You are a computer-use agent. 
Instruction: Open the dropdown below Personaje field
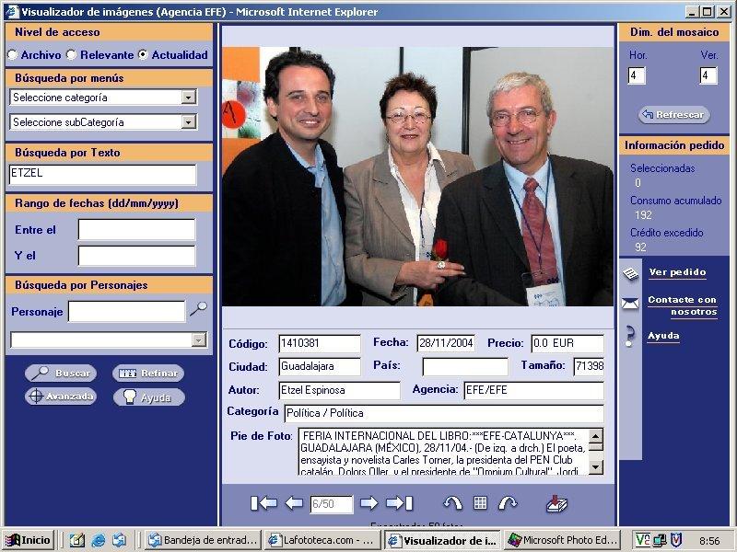point(199,339)
